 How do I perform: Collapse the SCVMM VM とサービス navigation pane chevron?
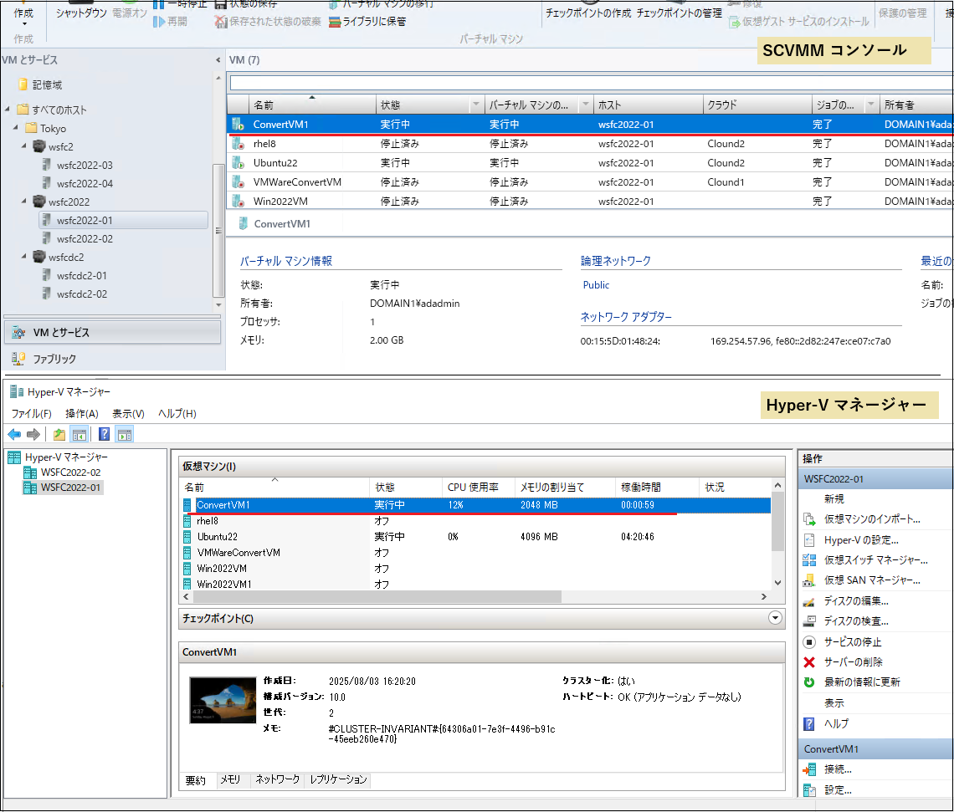click(218, 60)
